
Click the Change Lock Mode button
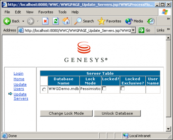(66, 113)
